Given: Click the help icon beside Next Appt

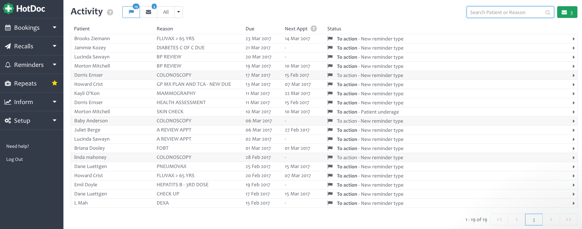Looking at the screenshot, I should (x=314, y=29).
